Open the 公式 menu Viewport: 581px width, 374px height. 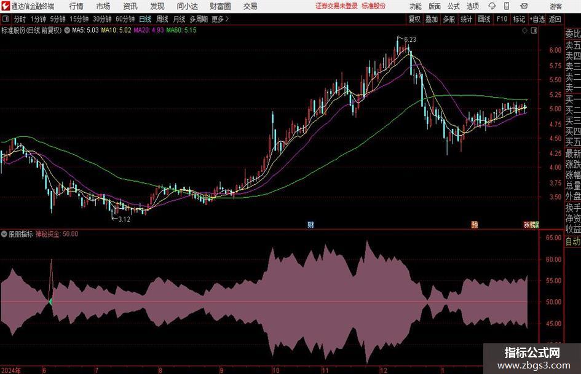[x=453, y=6]
